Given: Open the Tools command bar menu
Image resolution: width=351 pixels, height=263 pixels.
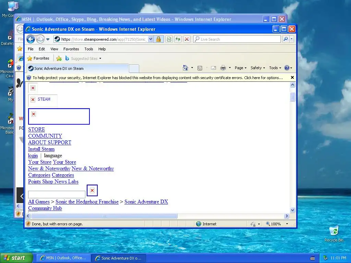Looking at the screenshot, I should 275,68.
